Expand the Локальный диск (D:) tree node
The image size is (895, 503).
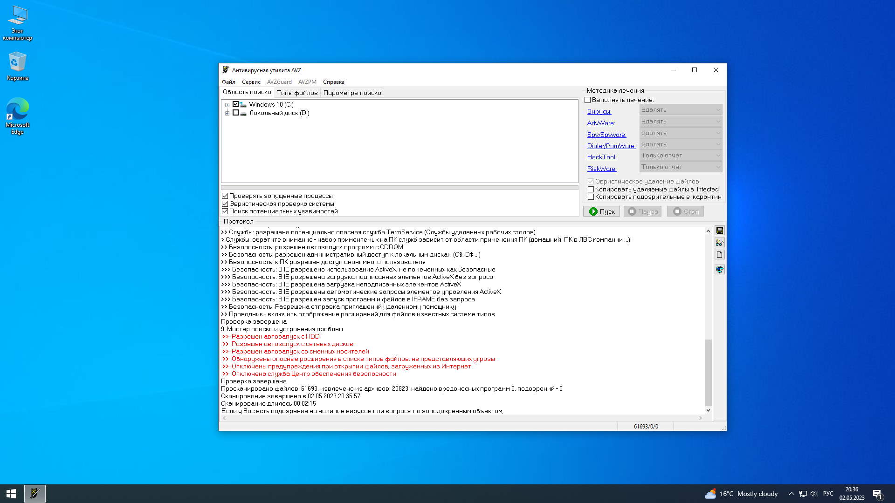[227, 113]
